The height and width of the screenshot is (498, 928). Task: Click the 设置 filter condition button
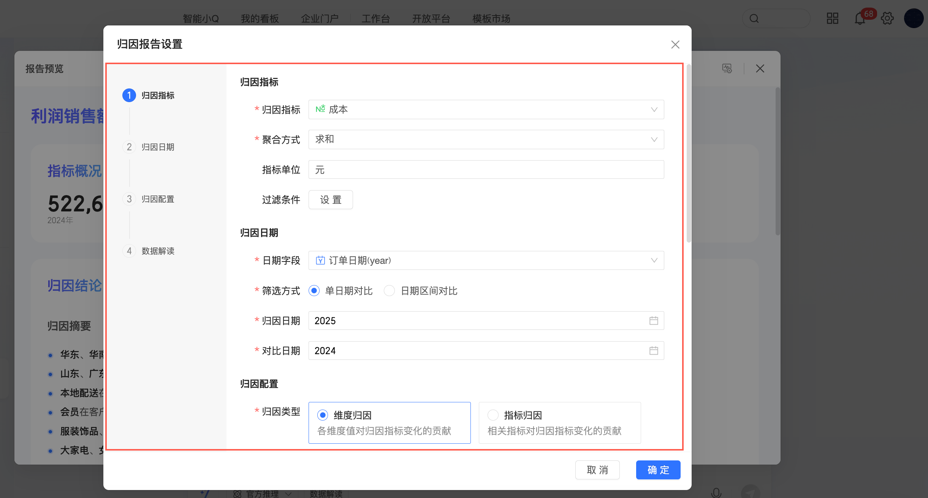pyautogui.click(x=331, y=200)
